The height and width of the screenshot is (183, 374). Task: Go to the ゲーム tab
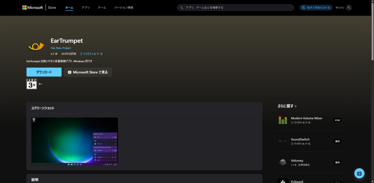102,7
